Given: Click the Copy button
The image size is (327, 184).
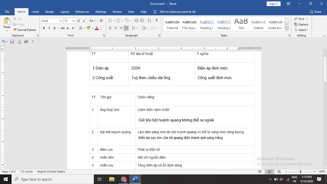Looking at the screenshot, I should pos(18,24).
